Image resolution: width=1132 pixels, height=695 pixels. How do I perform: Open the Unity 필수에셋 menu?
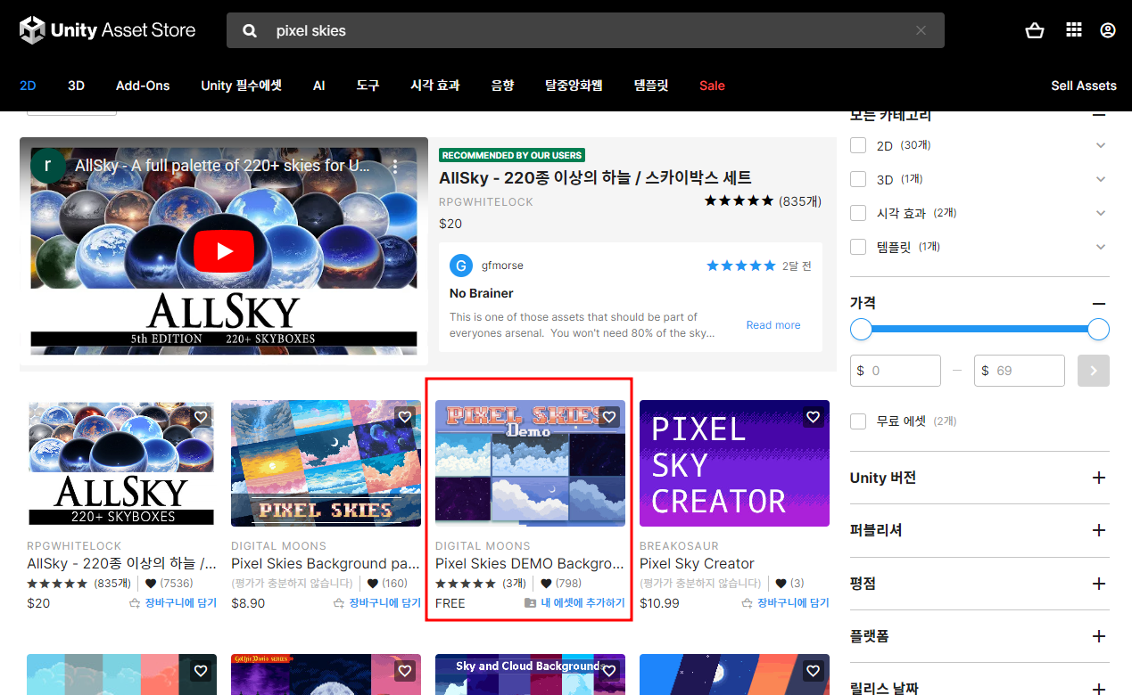click(x=241, y=86)
